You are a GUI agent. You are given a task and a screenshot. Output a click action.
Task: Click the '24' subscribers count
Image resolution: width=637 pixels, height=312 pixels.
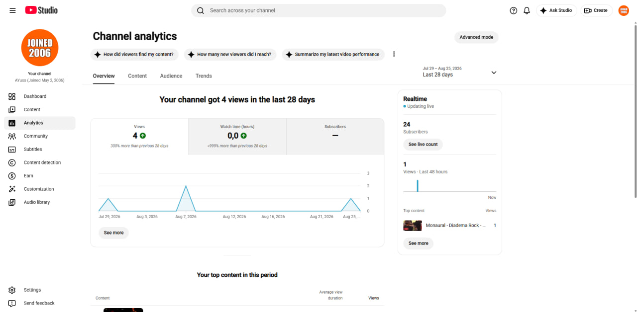point(407,124)
